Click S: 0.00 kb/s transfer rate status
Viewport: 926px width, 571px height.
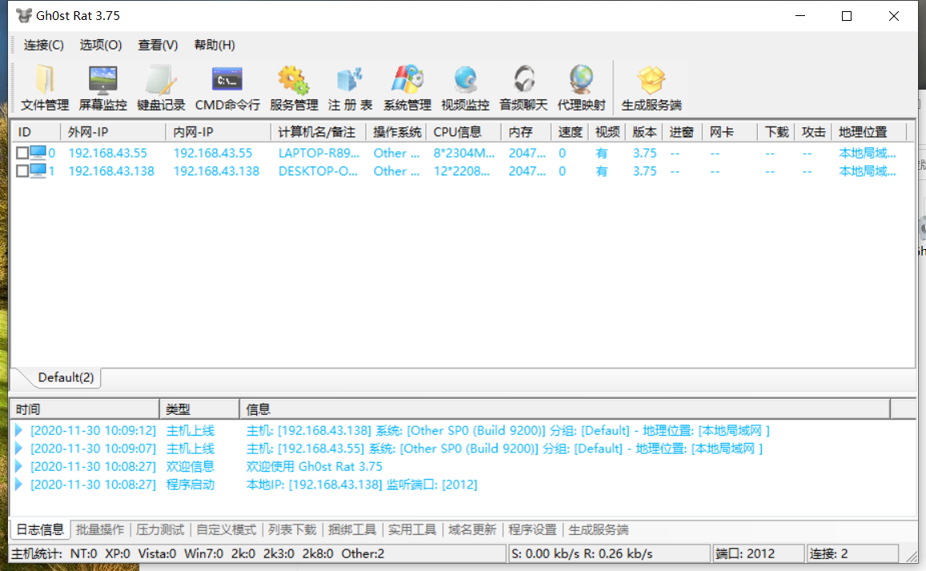(x=609, y=554)
